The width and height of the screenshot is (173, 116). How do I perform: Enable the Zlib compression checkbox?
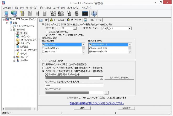point(47,32)
